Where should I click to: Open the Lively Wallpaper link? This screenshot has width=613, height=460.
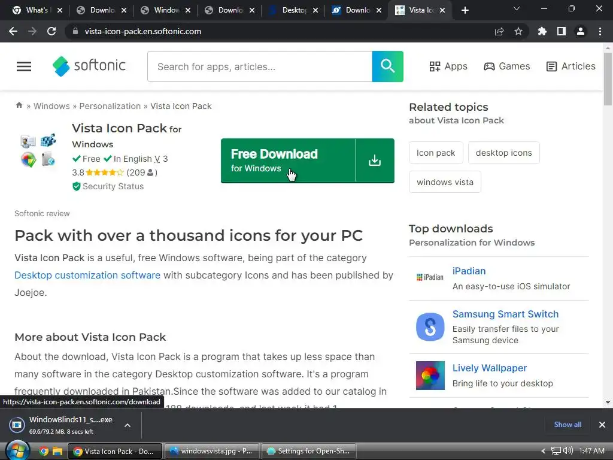click(x=490, y=368)
